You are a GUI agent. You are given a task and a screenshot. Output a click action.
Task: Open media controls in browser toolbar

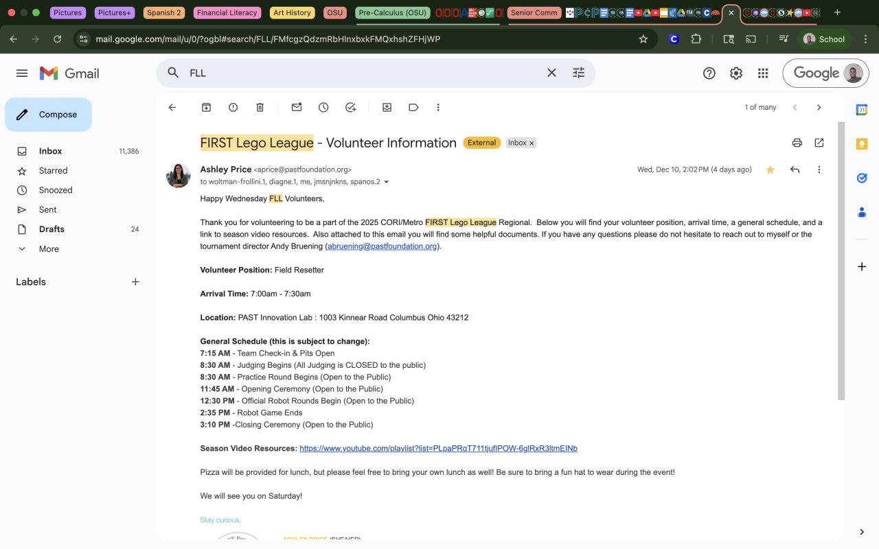(784, 39)
